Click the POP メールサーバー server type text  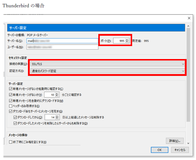coord(37,35)
